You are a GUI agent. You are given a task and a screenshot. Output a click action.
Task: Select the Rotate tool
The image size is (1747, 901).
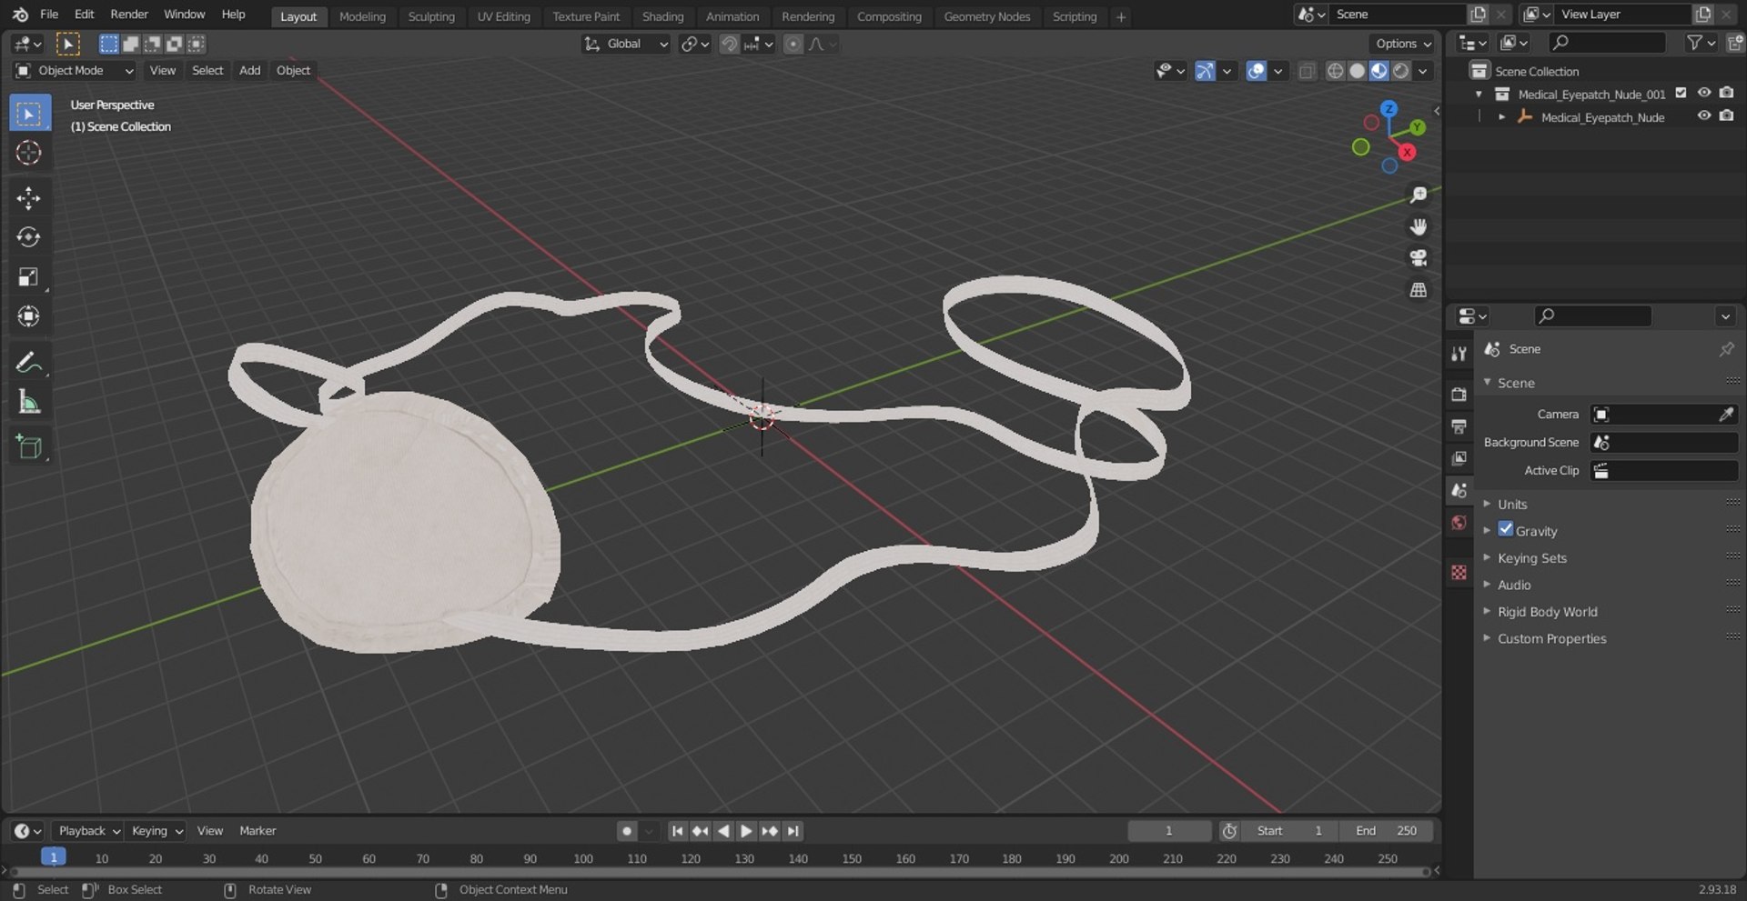(29, 237)
